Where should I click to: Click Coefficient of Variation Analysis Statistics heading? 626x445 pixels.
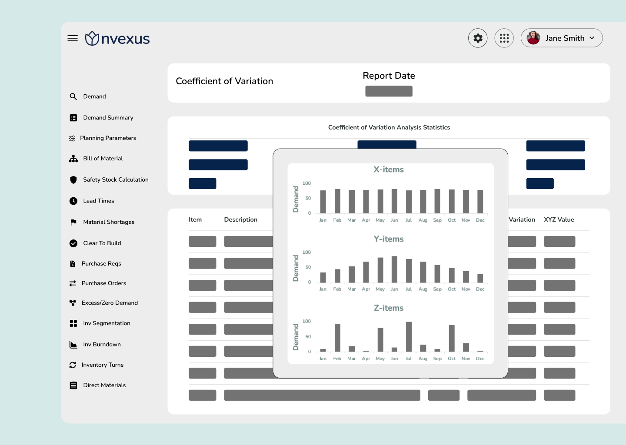[389, 127]
